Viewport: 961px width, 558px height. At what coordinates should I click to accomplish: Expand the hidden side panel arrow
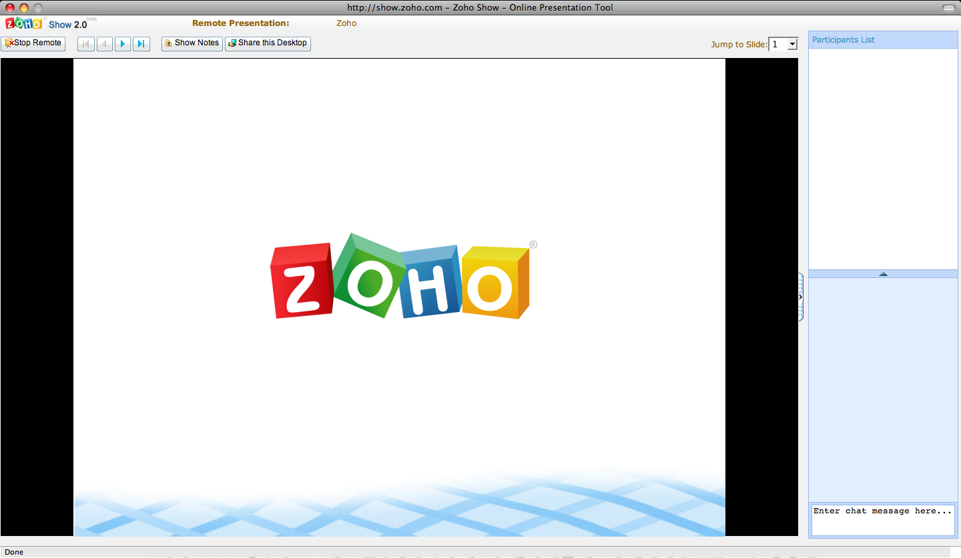click(x=801, y=297)
